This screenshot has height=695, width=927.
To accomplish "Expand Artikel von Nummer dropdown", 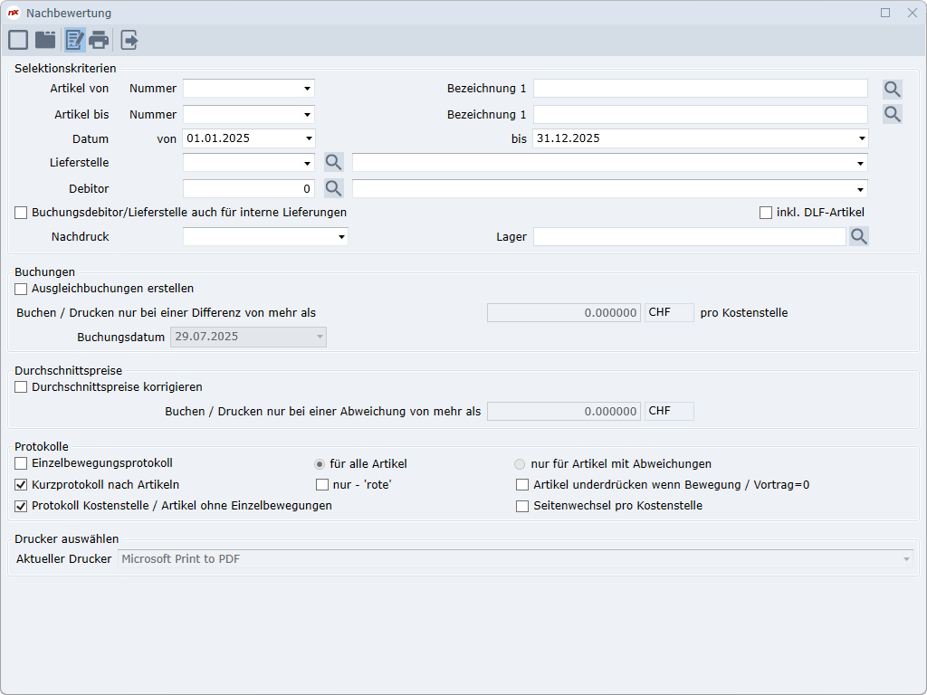I will pos(308,89).
